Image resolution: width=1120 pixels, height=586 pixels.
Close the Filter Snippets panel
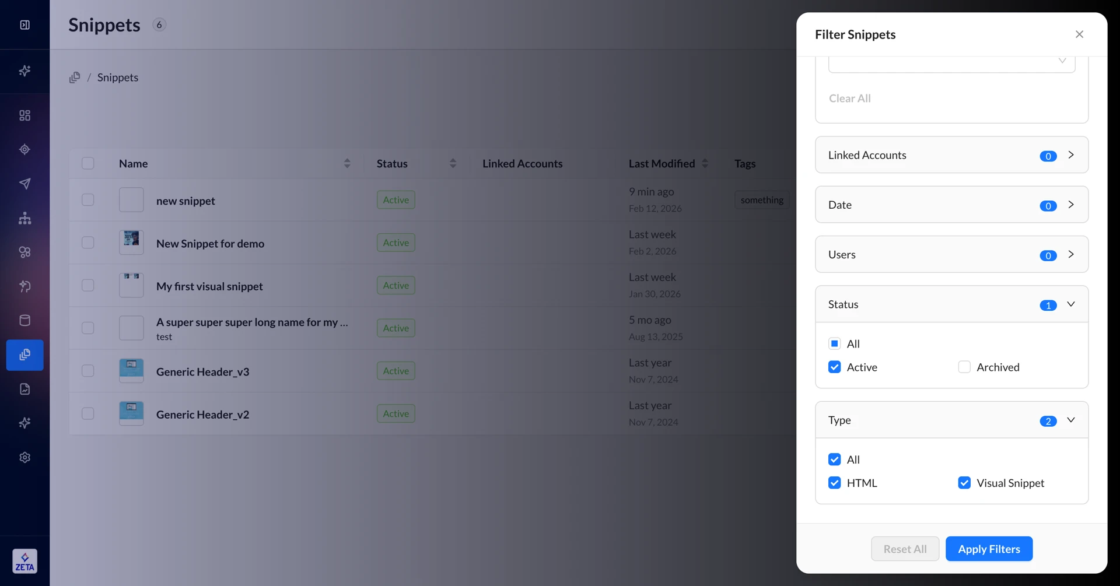1079,34
